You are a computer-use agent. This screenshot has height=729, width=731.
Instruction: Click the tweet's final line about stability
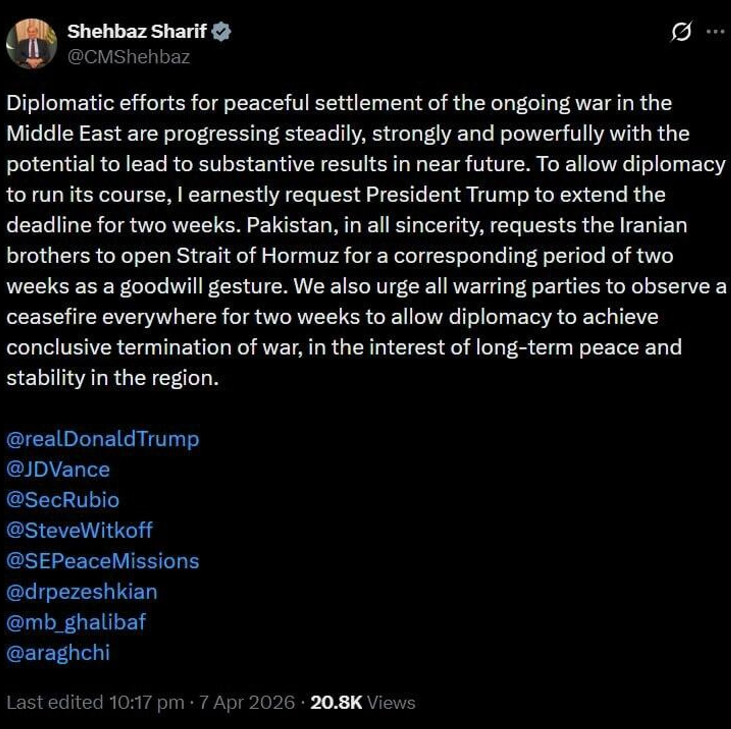pyautogui.click(x=113, y=378)
